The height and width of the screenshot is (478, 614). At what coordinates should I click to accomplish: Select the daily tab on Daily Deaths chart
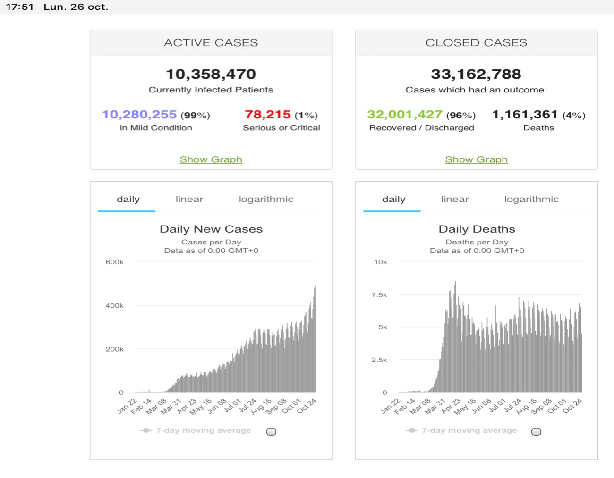pyautogui.click(x=393, y=199)
